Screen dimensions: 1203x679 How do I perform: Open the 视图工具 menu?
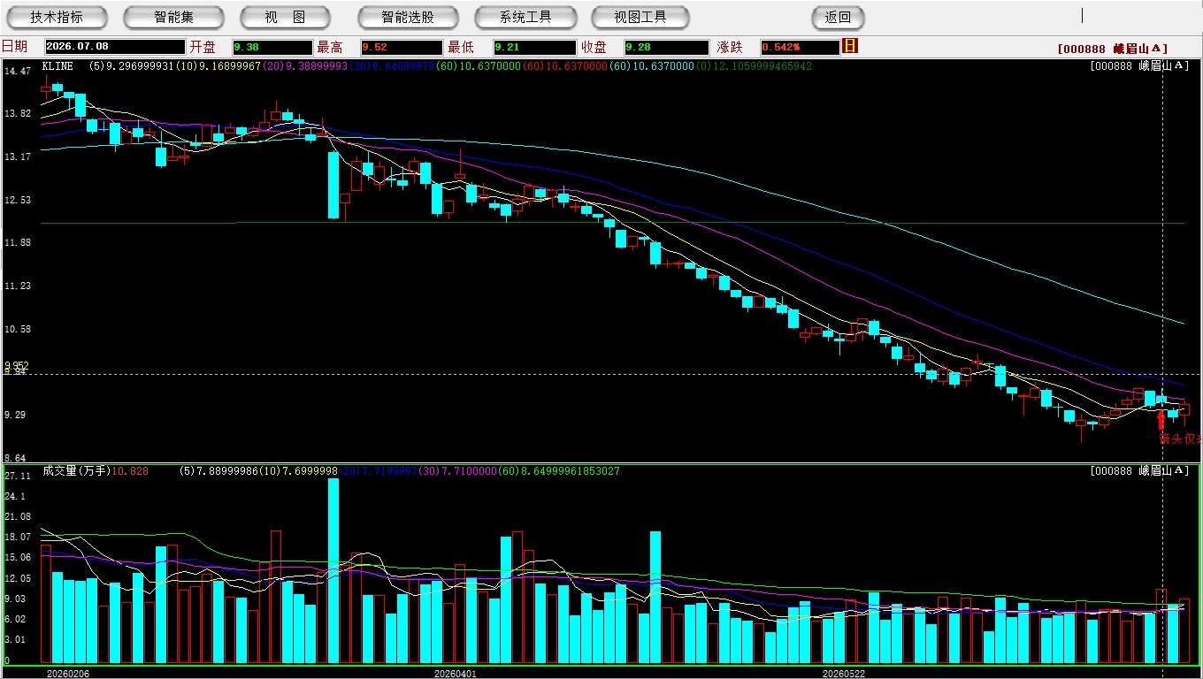(641, 17)
